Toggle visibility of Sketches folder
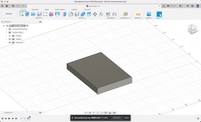Screen dimensions: 201x122 (x=10, y=42)
